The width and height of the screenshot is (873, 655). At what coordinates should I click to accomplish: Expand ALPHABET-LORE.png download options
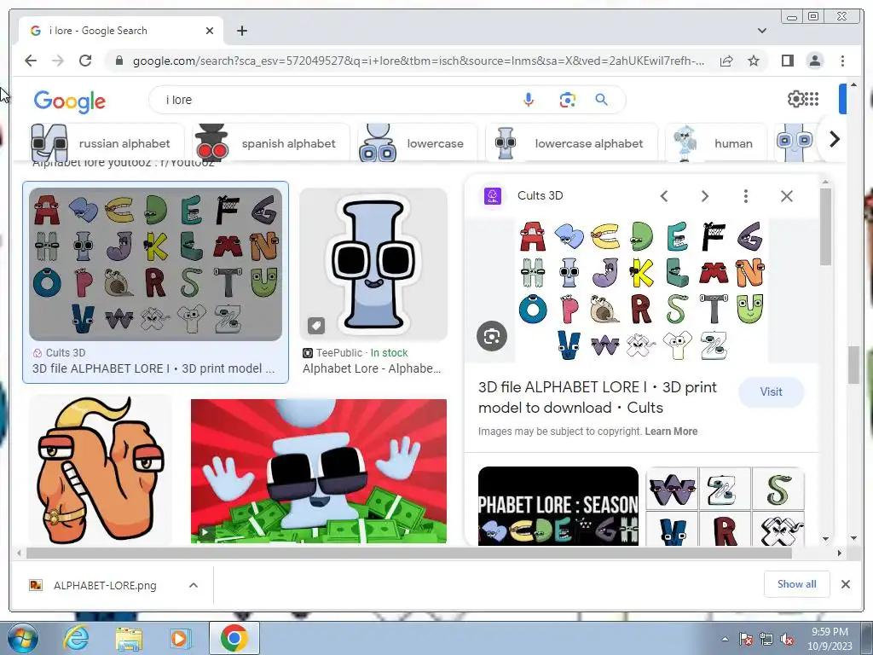[194, 585]
